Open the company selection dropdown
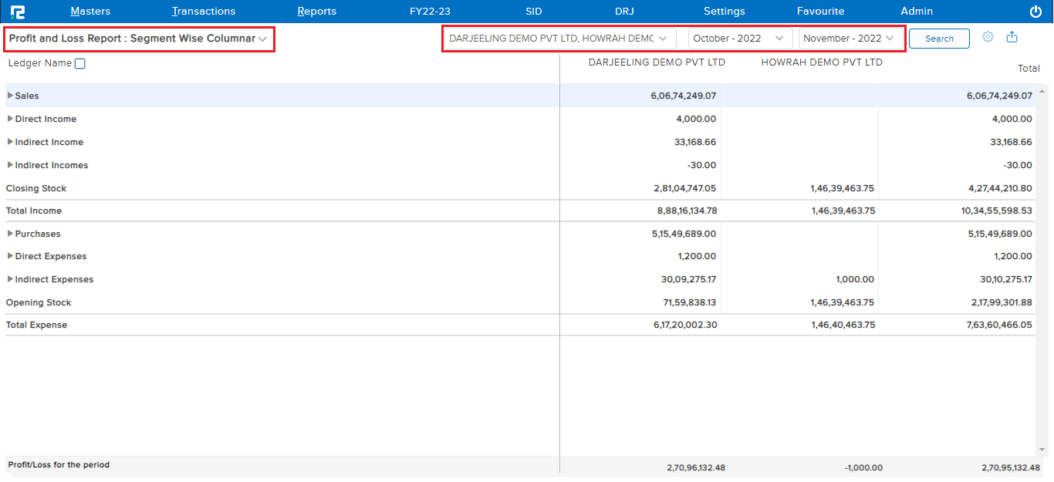Viewport: 1054px width, 482px height. (x=559, y=39)
